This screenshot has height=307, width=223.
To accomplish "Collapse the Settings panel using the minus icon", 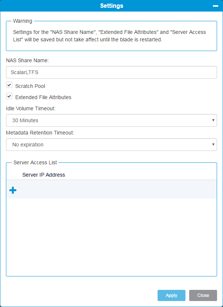I will pos(215,6).
